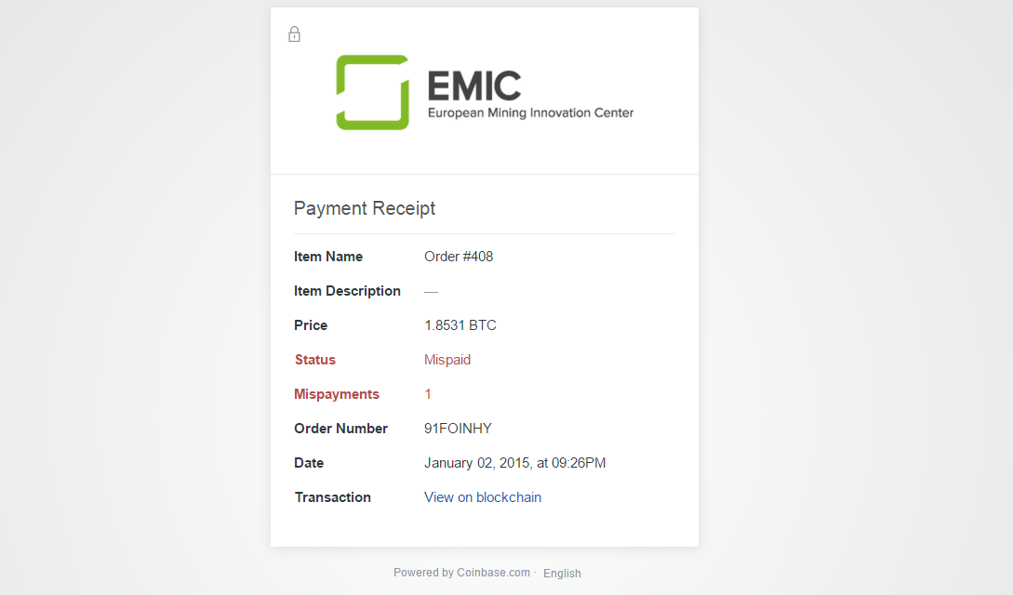Open the English language selector
This screenshot has height=595, width=1013.
(562, 573)
